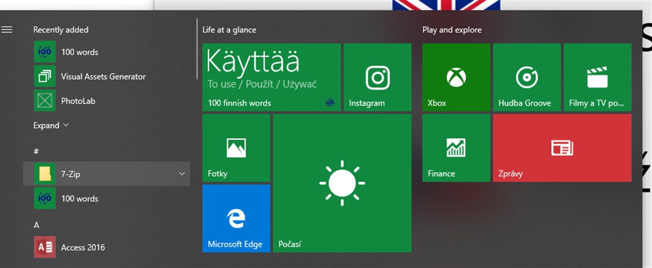The height and width of the screenshot is (268, 652).
Task: Open the Zprávy news tile
Action: point(562,148)
